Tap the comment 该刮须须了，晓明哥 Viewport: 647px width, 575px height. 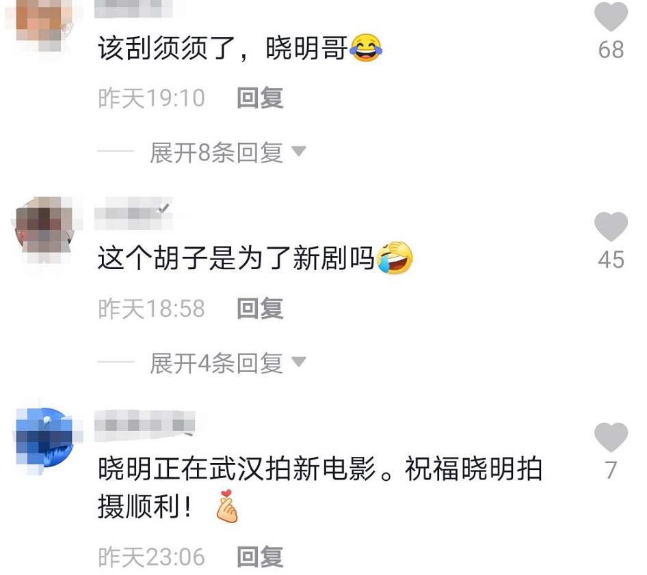pyautogui.click(x=240, y=48)
